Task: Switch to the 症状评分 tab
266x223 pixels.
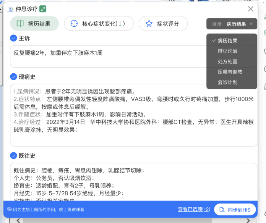Action: pyautogui.click(x=163, y=24)
